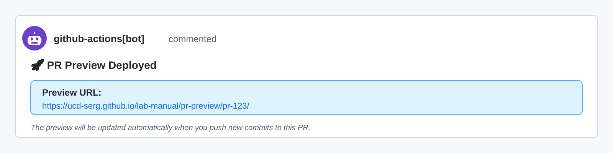Click the word "Preview" in the heading
Viewport: 613px width, 153px height.
[x=85, y=65]
